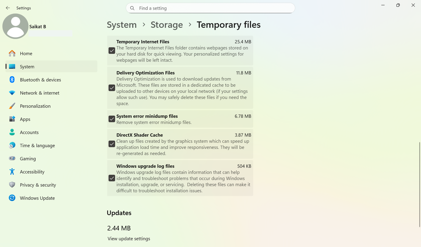This screenshot has width=421, height=247.
Task: Click the Saikat B user name
Action: tap(38, 27)
